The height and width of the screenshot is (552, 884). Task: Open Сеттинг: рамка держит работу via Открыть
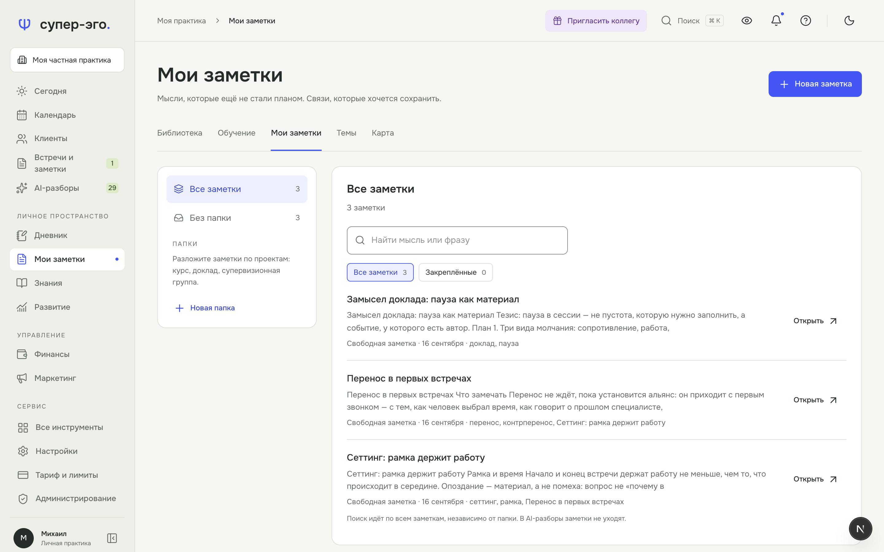[815, 479]
